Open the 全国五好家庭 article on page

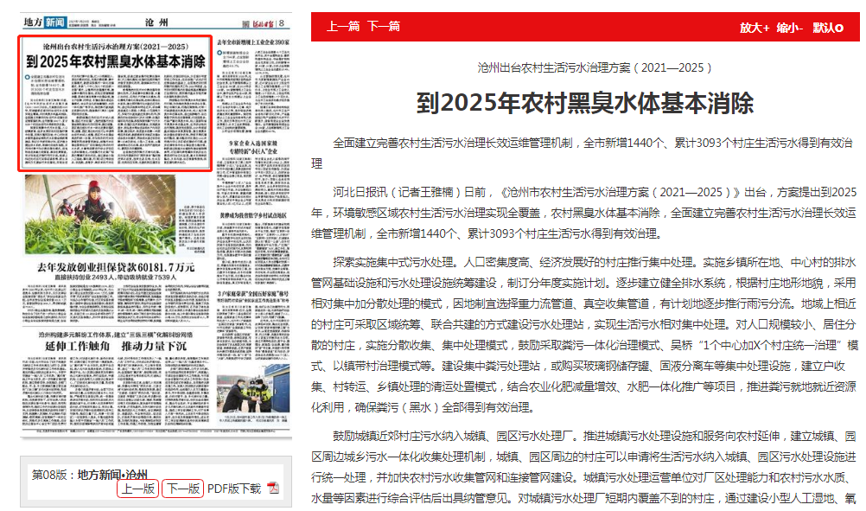[x=253, y=294]
